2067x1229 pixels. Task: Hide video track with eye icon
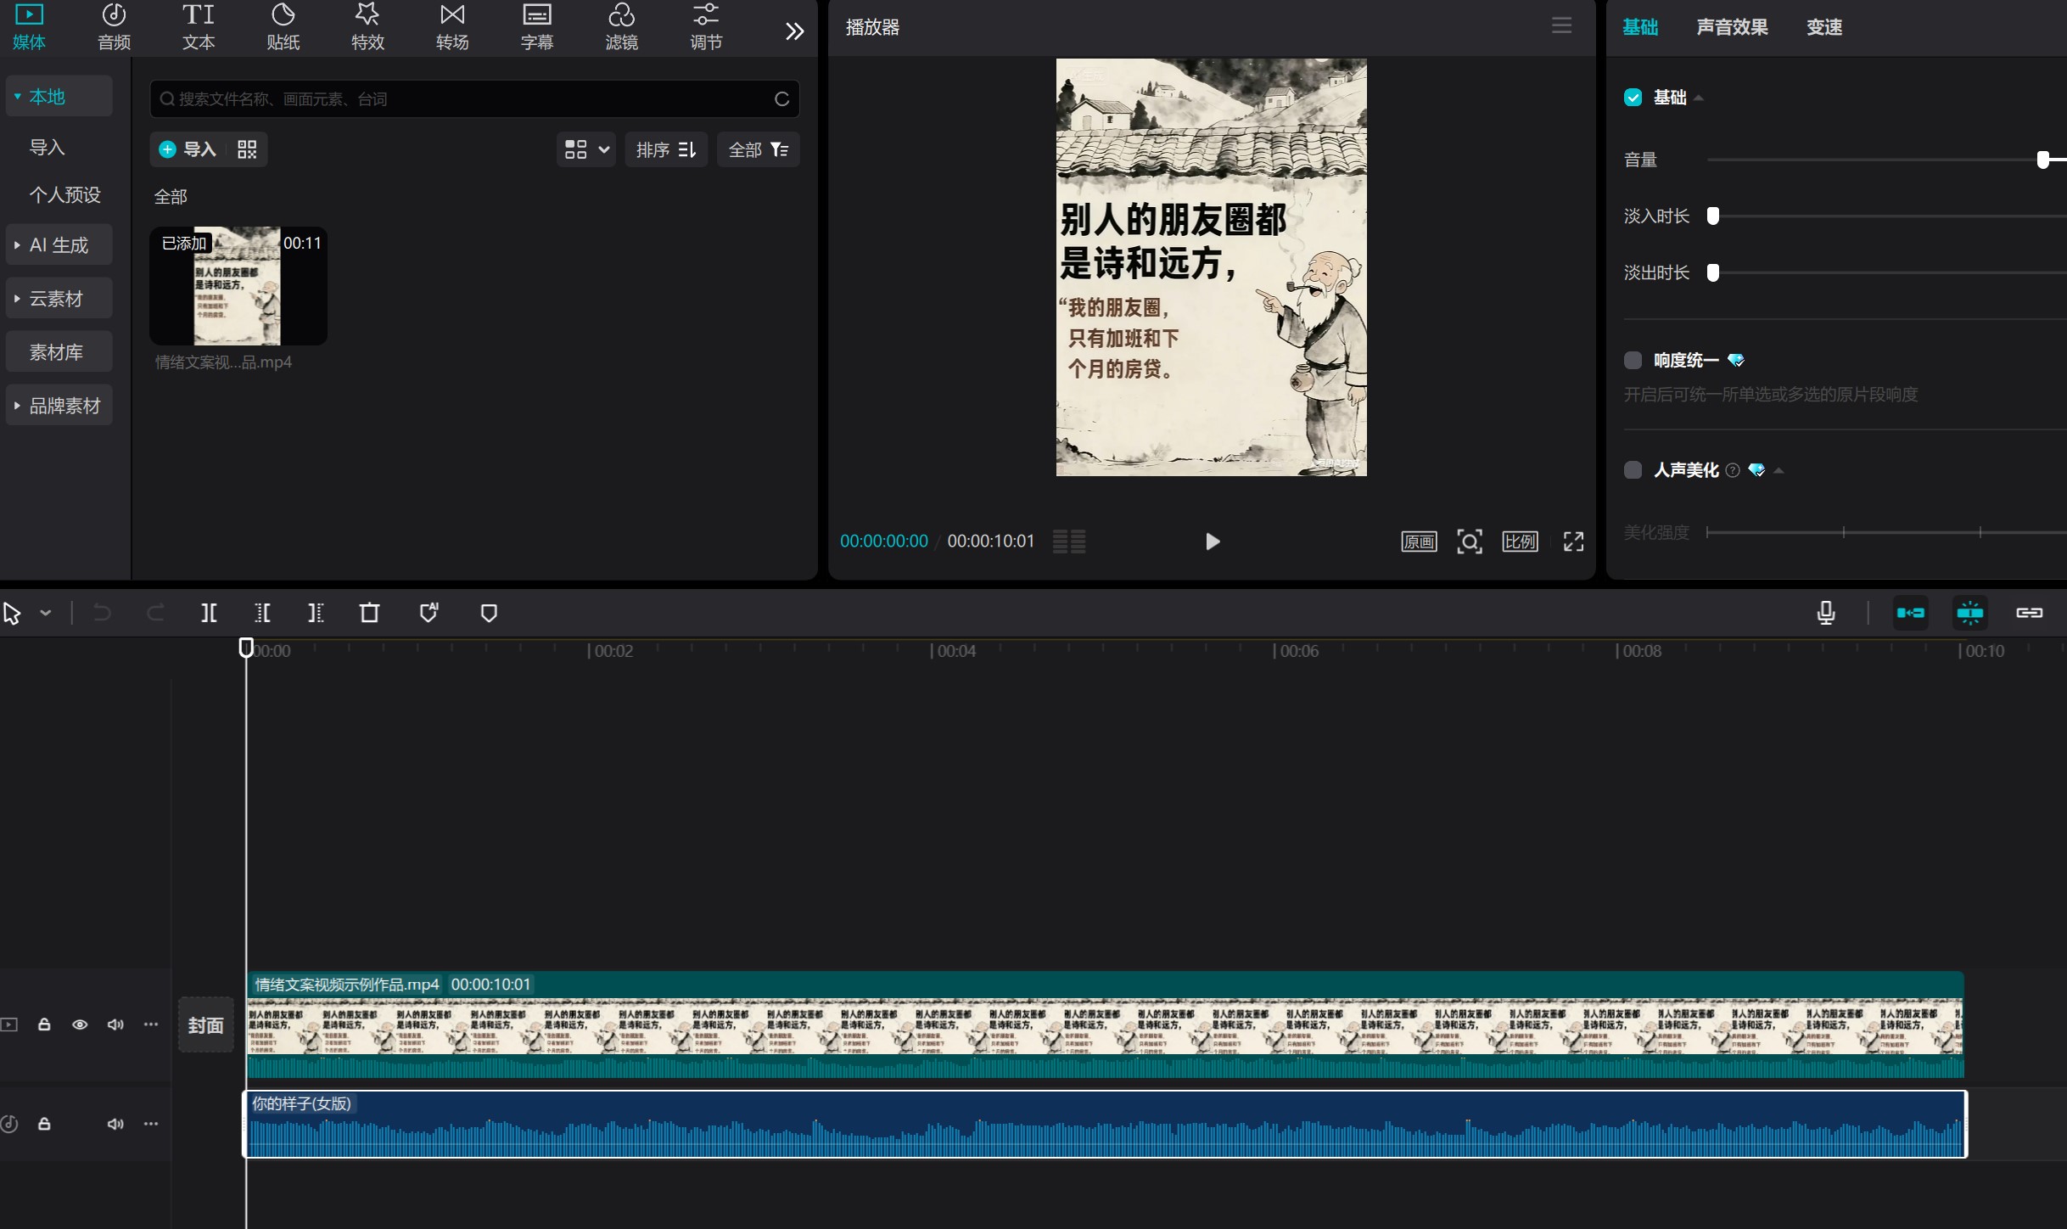coord(80,1024)
